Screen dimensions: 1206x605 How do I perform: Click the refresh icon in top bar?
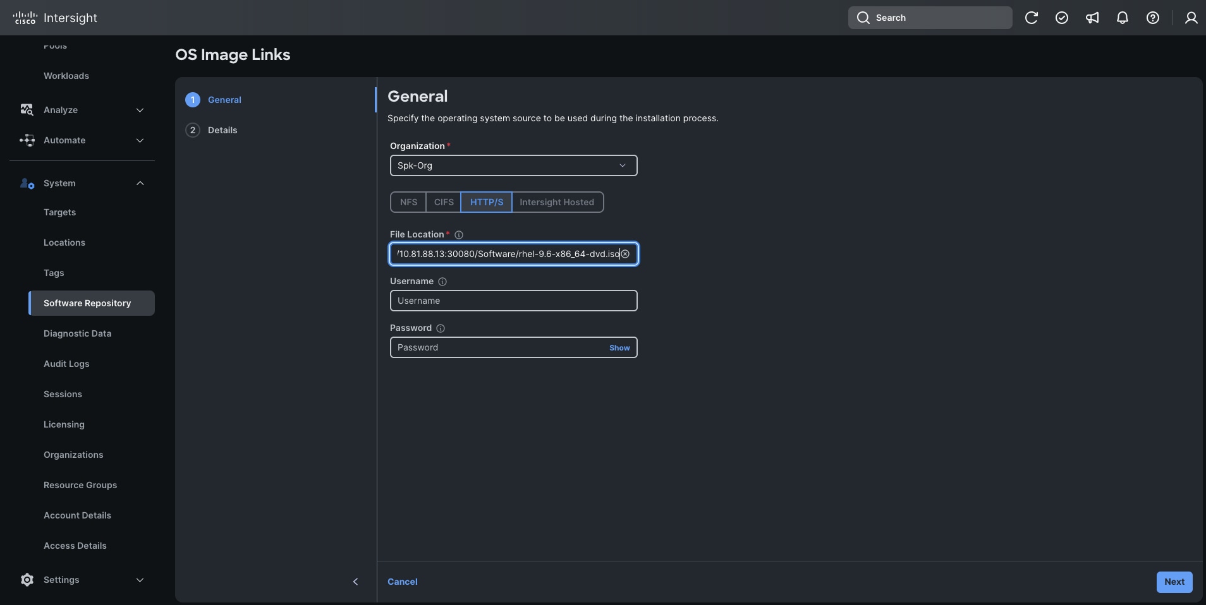(1032, 18)
